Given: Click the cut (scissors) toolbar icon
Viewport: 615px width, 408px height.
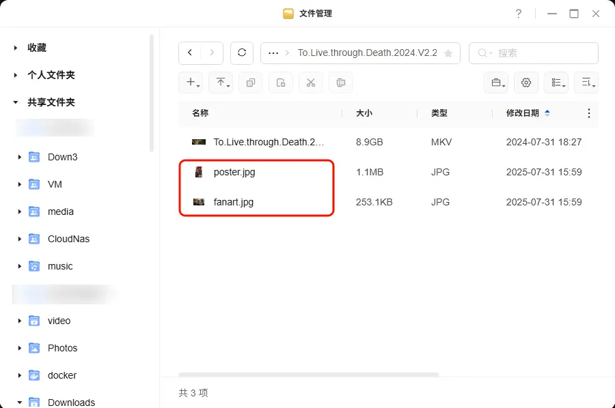Looking at the screenshot, I should click(311, 83).
